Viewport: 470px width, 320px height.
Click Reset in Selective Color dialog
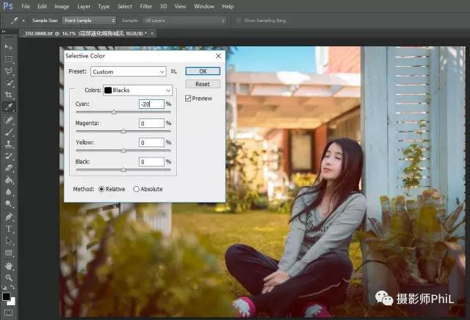(203, 84)
